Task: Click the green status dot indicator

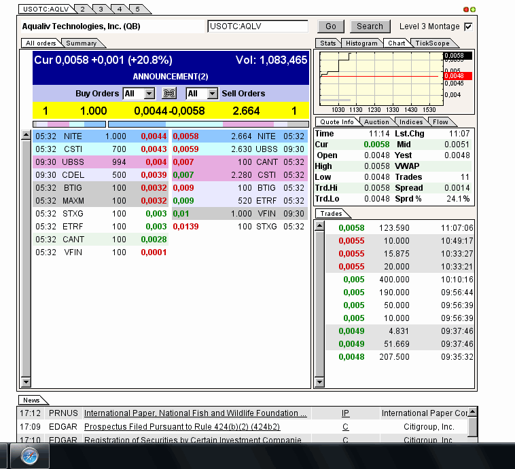Action: click(473, 10)
